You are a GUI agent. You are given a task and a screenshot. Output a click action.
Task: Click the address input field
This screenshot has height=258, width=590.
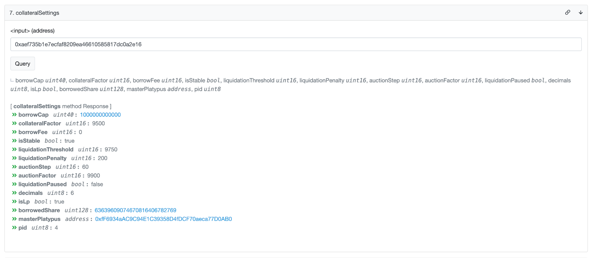pyautogui.click(x=296, y=44)
